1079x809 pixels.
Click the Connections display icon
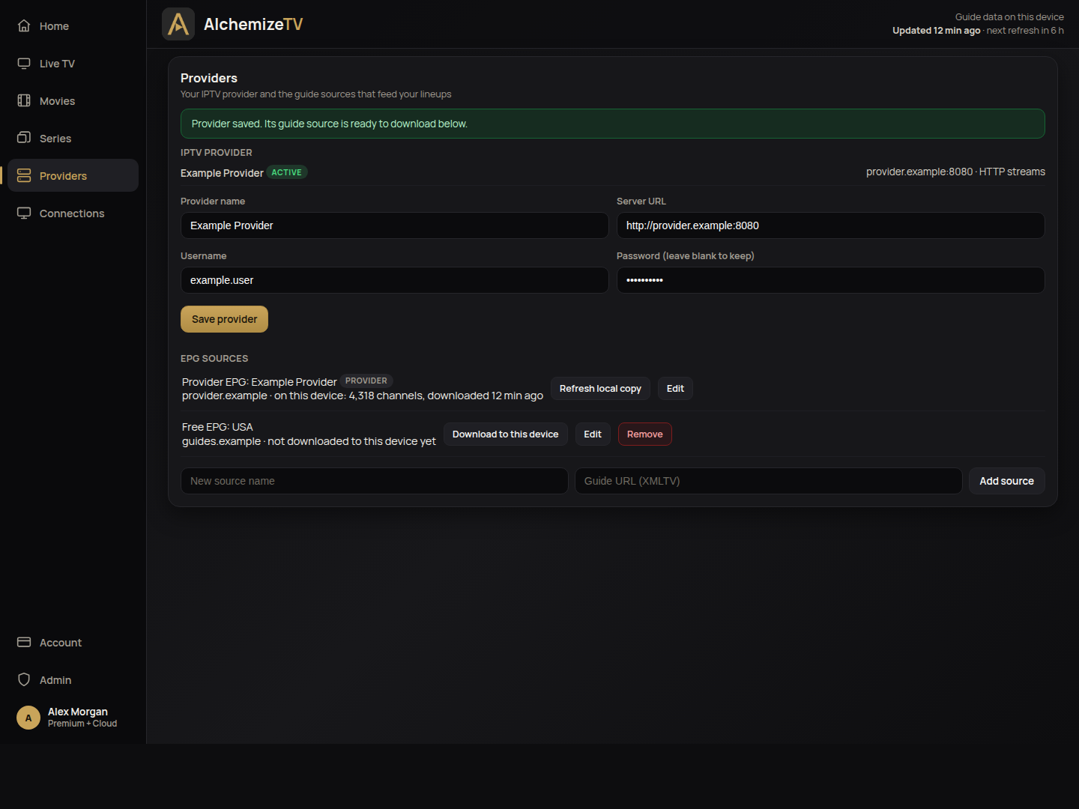[x=24, y=213]
